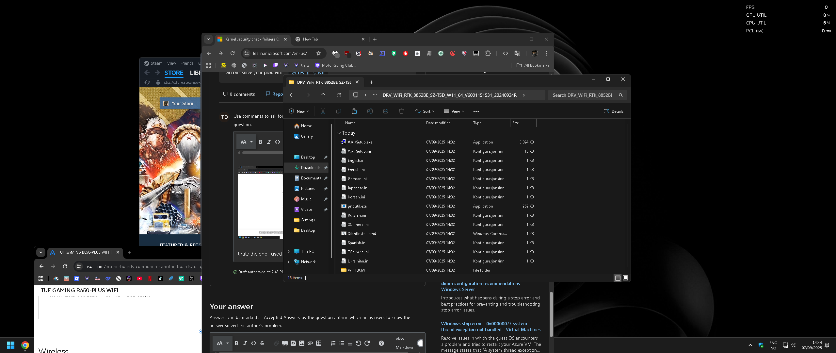Image resolution: width=836 pixels, height=353 pixels.
Task: Expand the Network tree node
Action: tap(289, 262)
